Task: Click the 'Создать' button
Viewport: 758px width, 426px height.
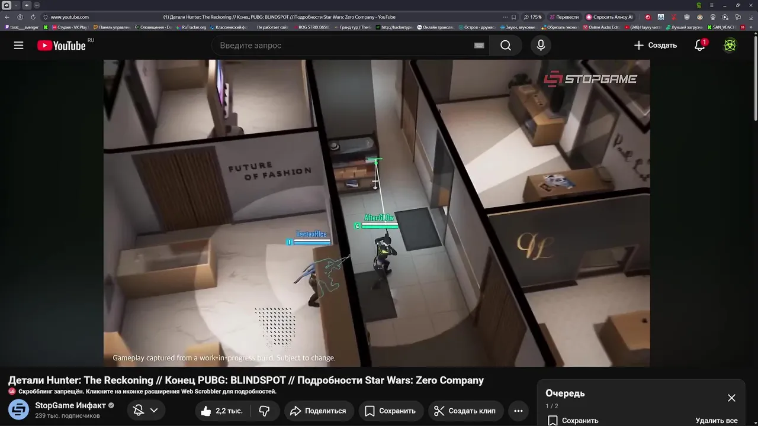Action: (655, 46)
